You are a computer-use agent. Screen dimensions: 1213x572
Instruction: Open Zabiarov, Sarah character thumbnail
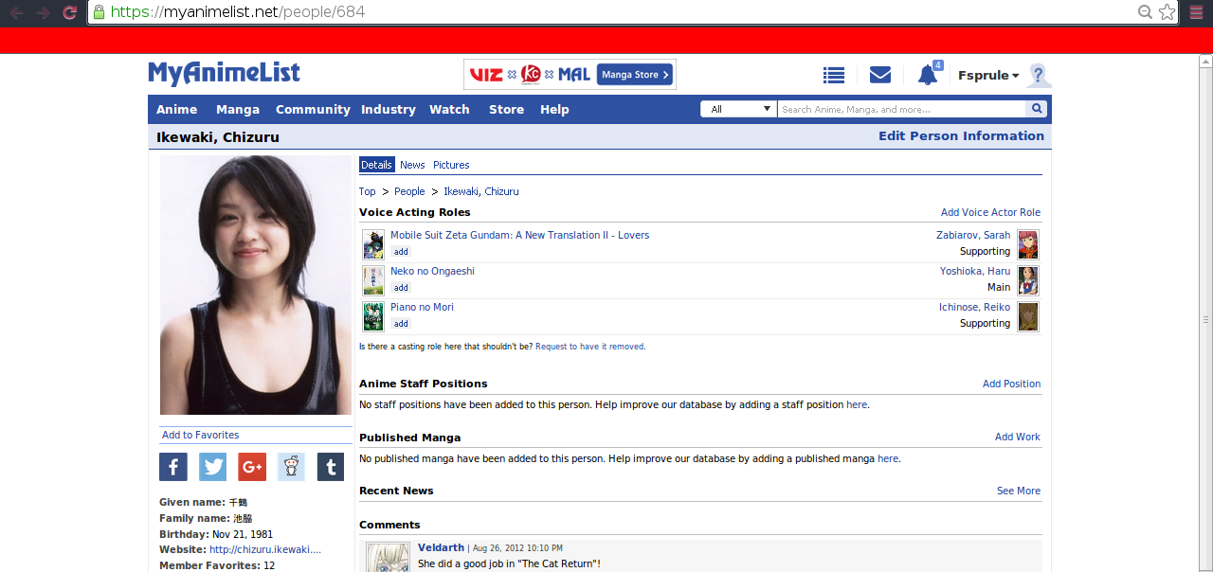tap(1028, 244)
